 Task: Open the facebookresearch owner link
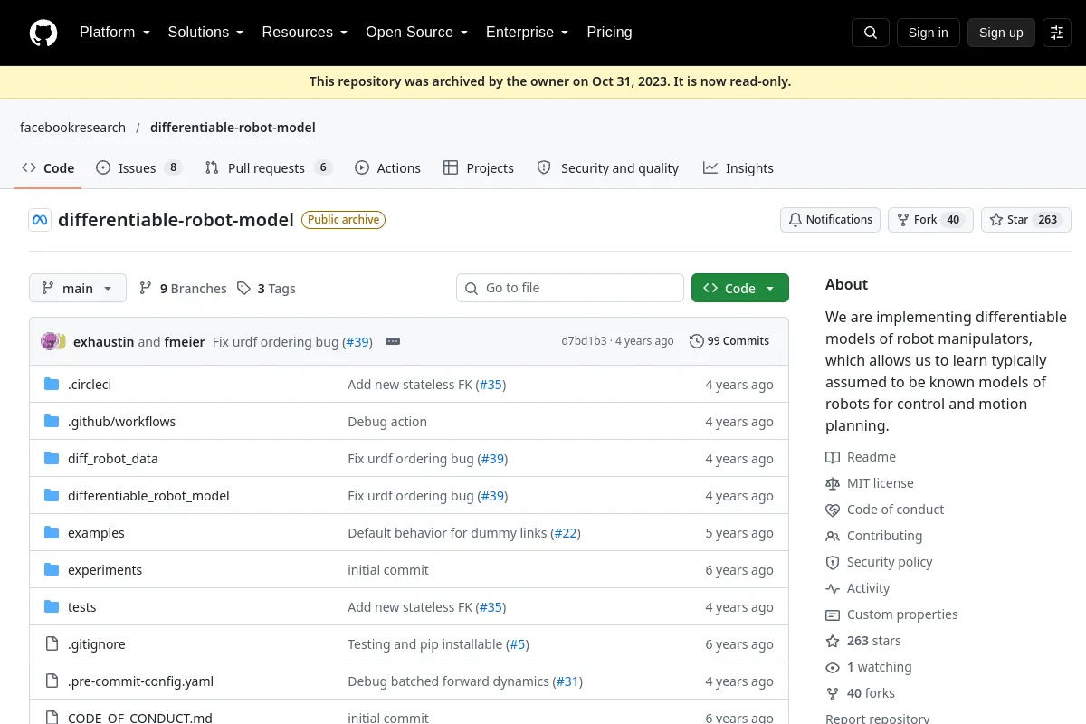coord(72,128)
